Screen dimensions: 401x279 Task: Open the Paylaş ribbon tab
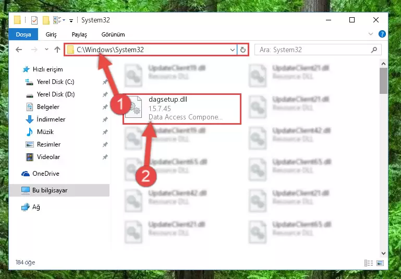coord(79,34)
